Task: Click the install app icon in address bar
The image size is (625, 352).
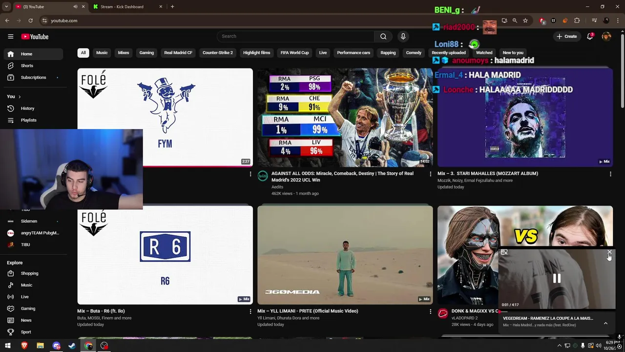Action: click(504, 21)
